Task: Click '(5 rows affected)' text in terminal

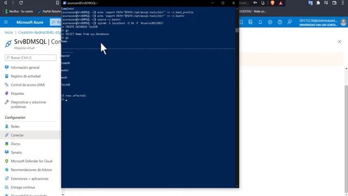Action: [74, 96]
